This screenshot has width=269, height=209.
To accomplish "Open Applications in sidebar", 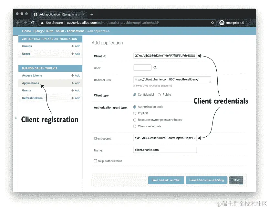I will [x=31, y=83].
